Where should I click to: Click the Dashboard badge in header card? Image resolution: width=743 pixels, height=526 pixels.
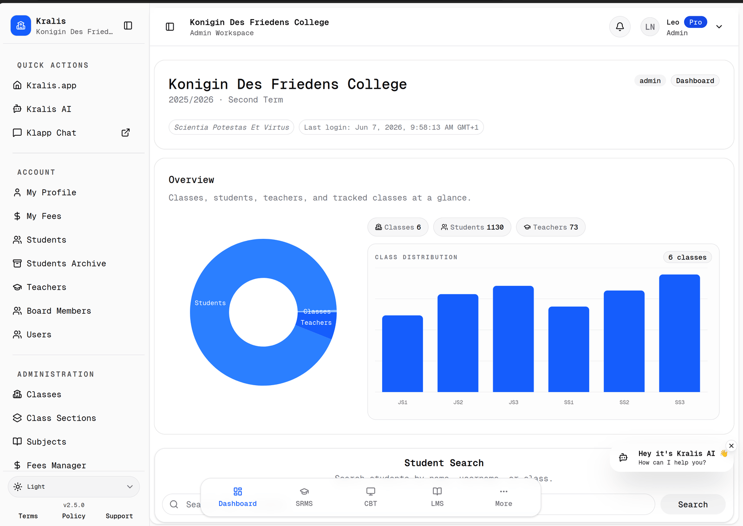point(695,81)
